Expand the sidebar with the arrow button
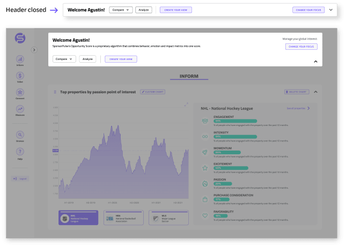The image size is (346, 247). coord(34,50)
